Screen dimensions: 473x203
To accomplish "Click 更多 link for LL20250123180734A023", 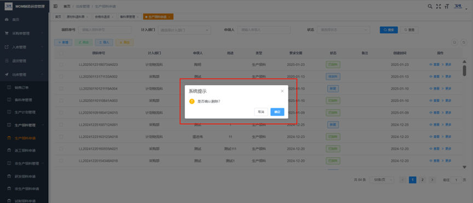I will coord(447,64).
